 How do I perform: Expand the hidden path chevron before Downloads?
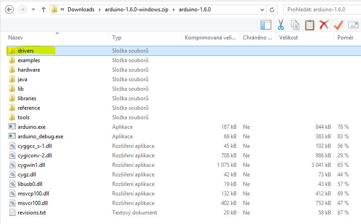coord(62,9)
